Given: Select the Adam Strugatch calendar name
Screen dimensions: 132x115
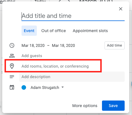Looking at the screenshot, I should 45,87.
